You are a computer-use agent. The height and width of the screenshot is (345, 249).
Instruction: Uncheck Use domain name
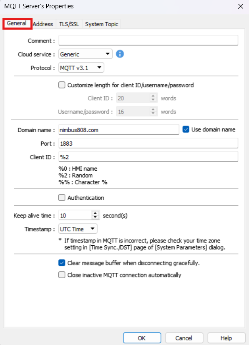[x=186, y=129]
